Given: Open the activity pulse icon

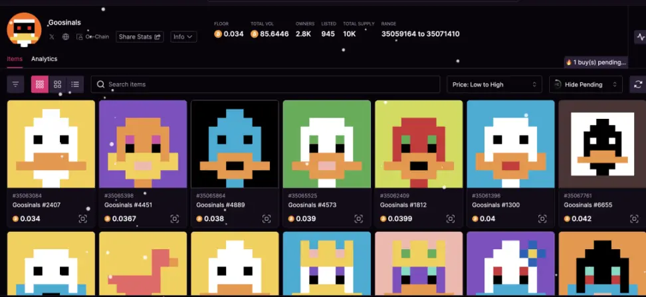Looking at the screenshot, I should coord(640,37).
